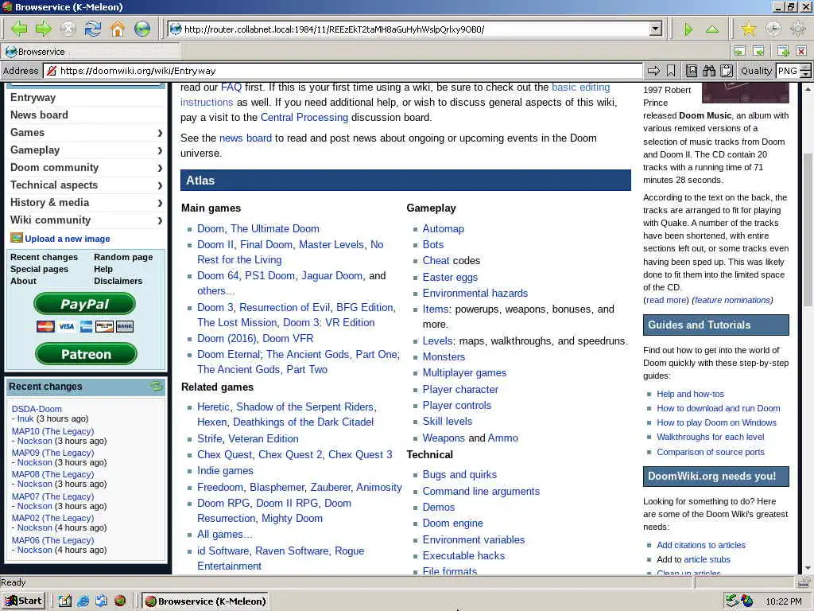Adjust the Quality PNG stepper arrows

tap(805, 71)
